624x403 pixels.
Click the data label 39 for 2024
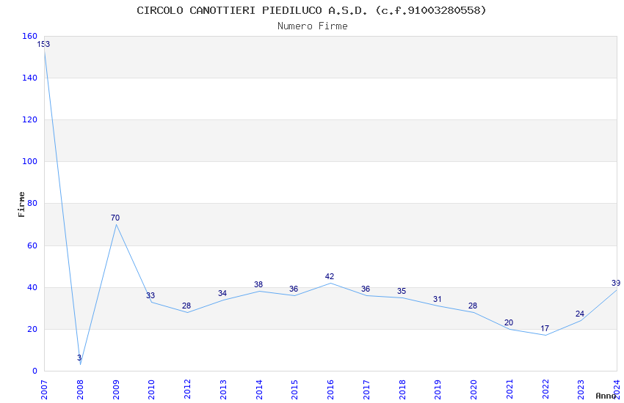pos(616,283)
